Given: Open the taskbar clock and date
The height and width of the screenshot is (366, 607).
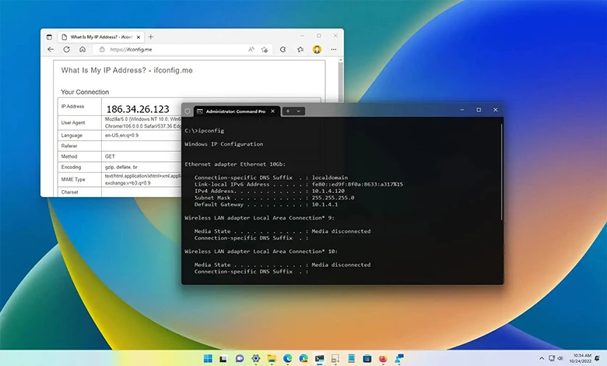Looking at the screenshot, I should [x=581, y=358].
